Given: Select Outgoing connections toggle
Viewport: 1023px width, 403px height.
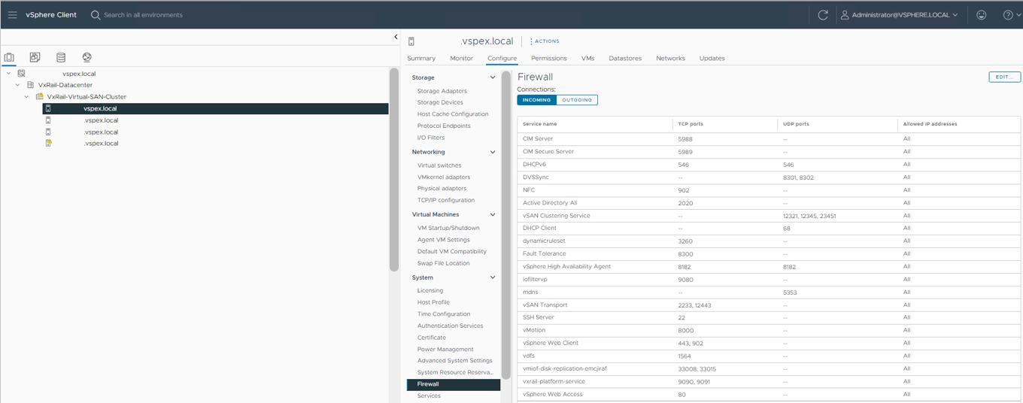Looking at the screenshot, I should [577, 100].
